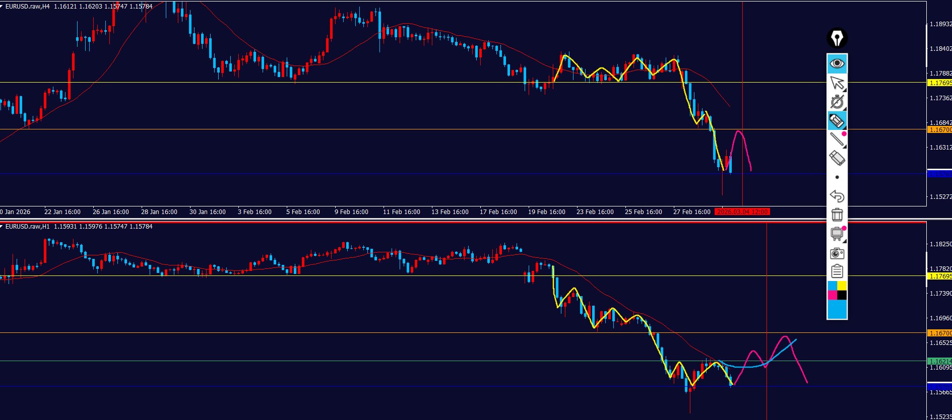Open the dot brush size selector
This screenshot has width=952, height=420.
pos(837,177)
